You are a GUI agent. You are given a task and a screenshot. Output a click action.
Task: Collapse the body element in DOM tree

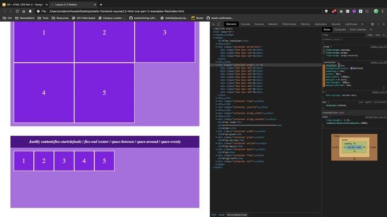coord(214,38)
